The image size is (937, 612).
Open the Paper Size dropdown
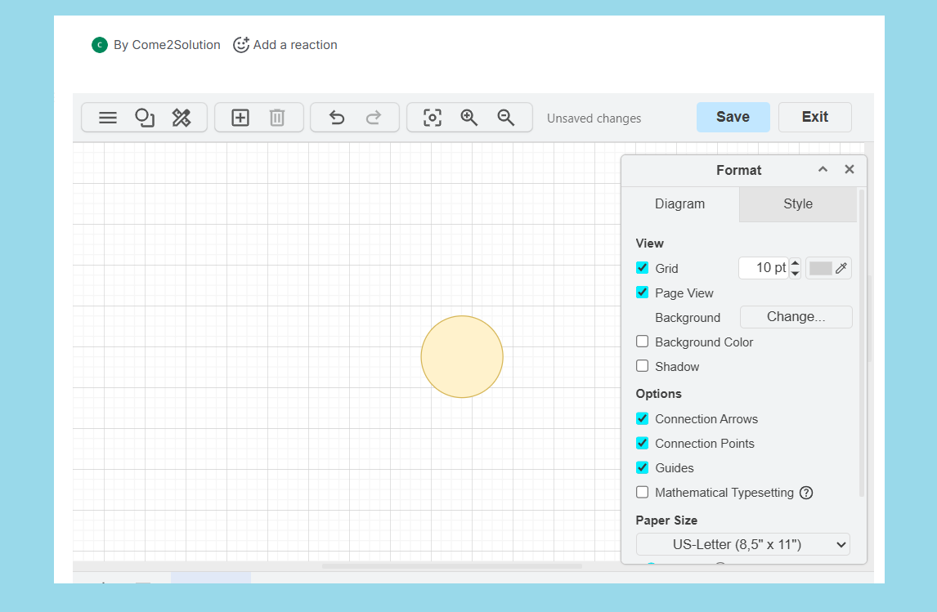point(742,544)
